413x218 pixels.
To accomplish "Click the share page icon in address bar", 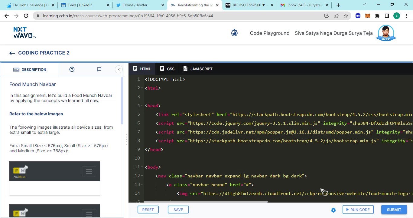I will pos(336,16).
